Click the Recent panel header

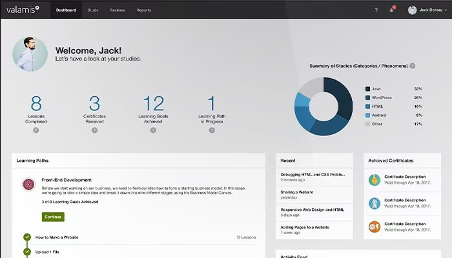point(314,161)
